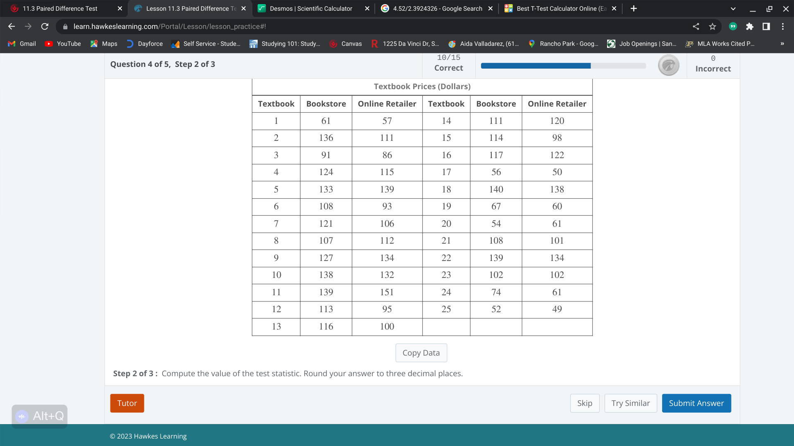Click the Submit Answer button
Image resolution: width=794 pixels, height=446 pixels.
pos(696,403)
